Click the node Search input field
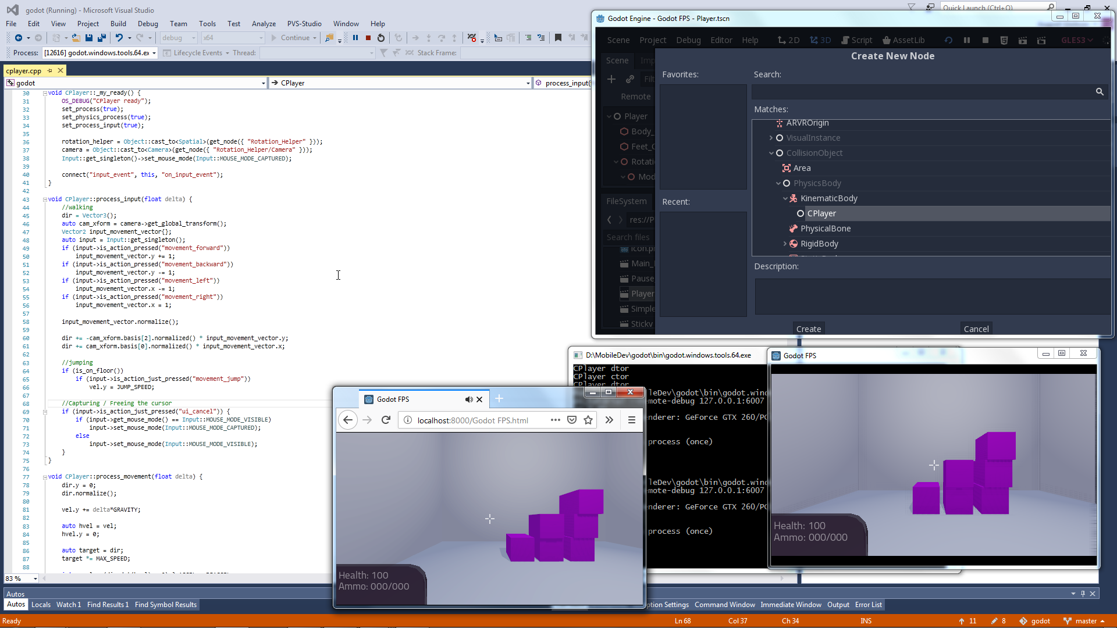 pyautogui.click(x=922, y=92)
